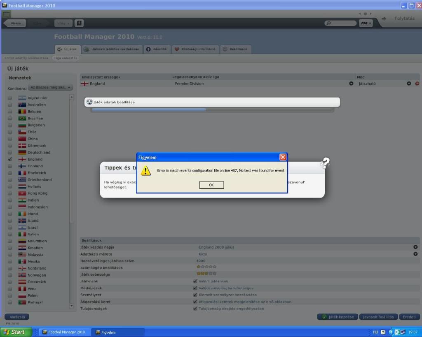The height and width of the screenshot is (337, 422).
Task: Click Editor adatfájl kiválasztása link
Action: [26, 58]
